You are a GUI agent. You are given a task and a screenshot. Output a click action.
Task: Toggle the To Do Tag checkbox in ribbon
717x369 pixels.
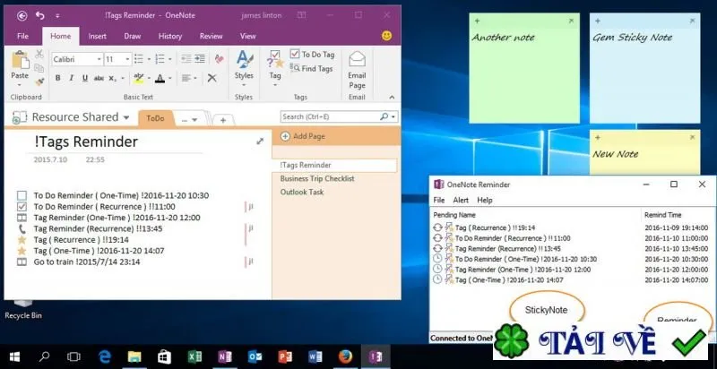point(295,55)
